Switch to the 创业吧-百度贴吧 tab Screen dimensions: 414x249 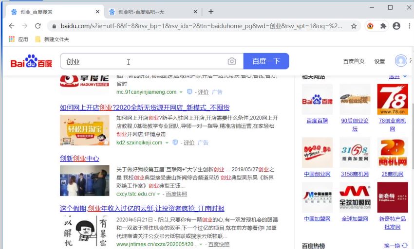tap(152, 12)
